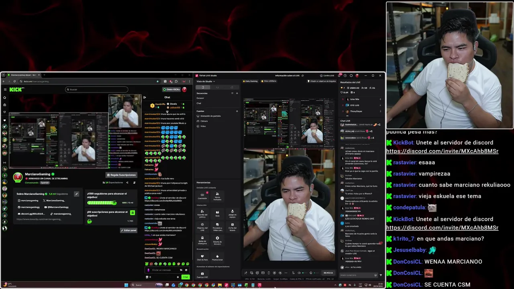Viewport: 514px width, 289px height.
Task: Toggle microphone mute in TikTok bottom toolbar
Action: (311, 273)
